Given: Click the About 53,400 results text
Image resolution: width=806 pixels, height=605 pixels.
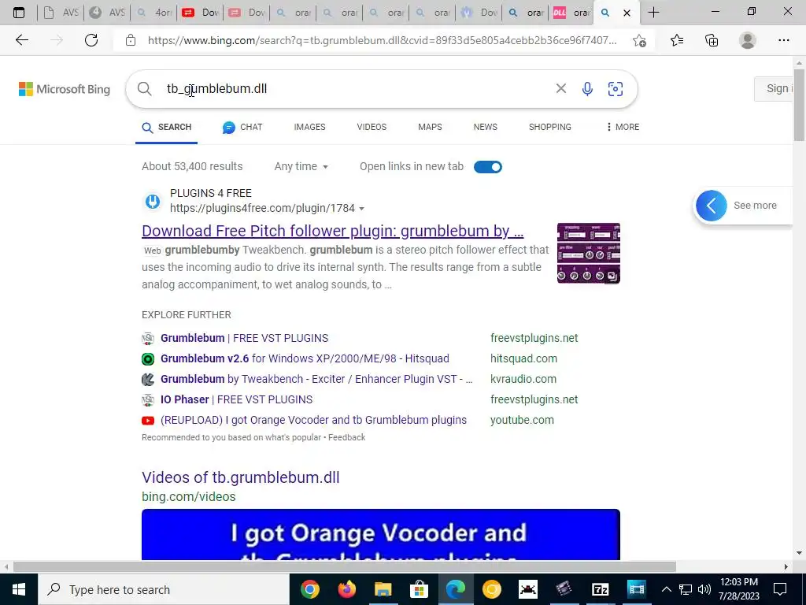Looking at the screenshot, I should 192,167.
